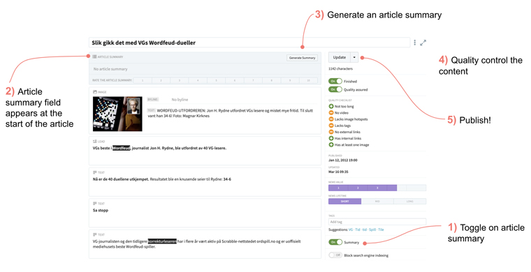Click the image caption starting WORDFEUD-UTFORDREREN
Screen dimensions: 531x272
(231, 113)
